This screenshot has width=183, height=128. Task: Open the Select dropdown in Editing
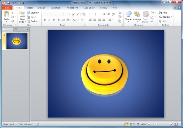[165, 21]
